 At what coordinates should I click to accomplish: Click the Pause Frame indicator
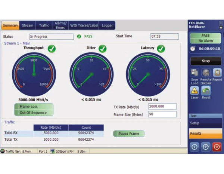(128, 134)
